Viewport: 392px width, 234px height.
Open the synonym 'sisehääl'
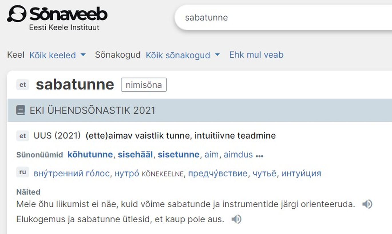pyautogui.click(x=136, y=155)
